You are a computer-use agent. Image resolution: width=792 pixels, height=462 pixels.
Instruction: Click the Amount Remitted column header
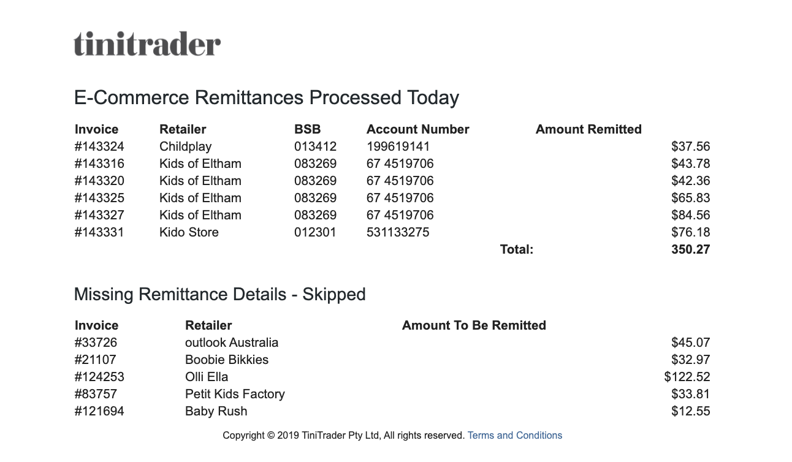[x=588, y=129]
